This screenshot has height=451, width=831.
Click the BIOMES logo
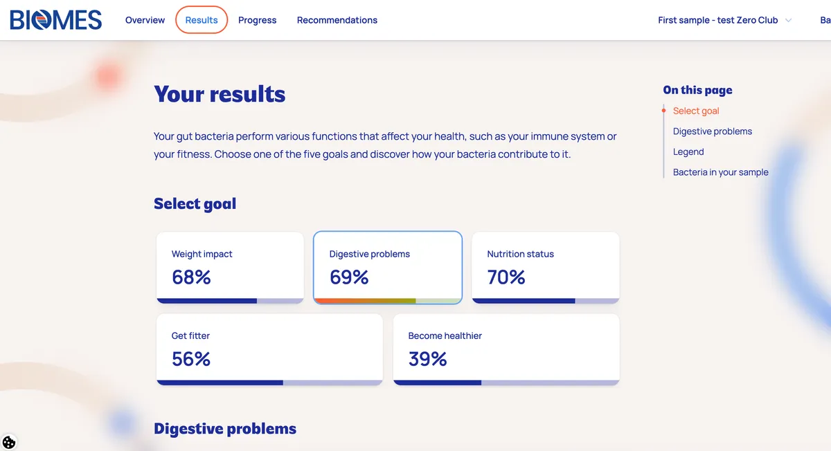point(55,20)
